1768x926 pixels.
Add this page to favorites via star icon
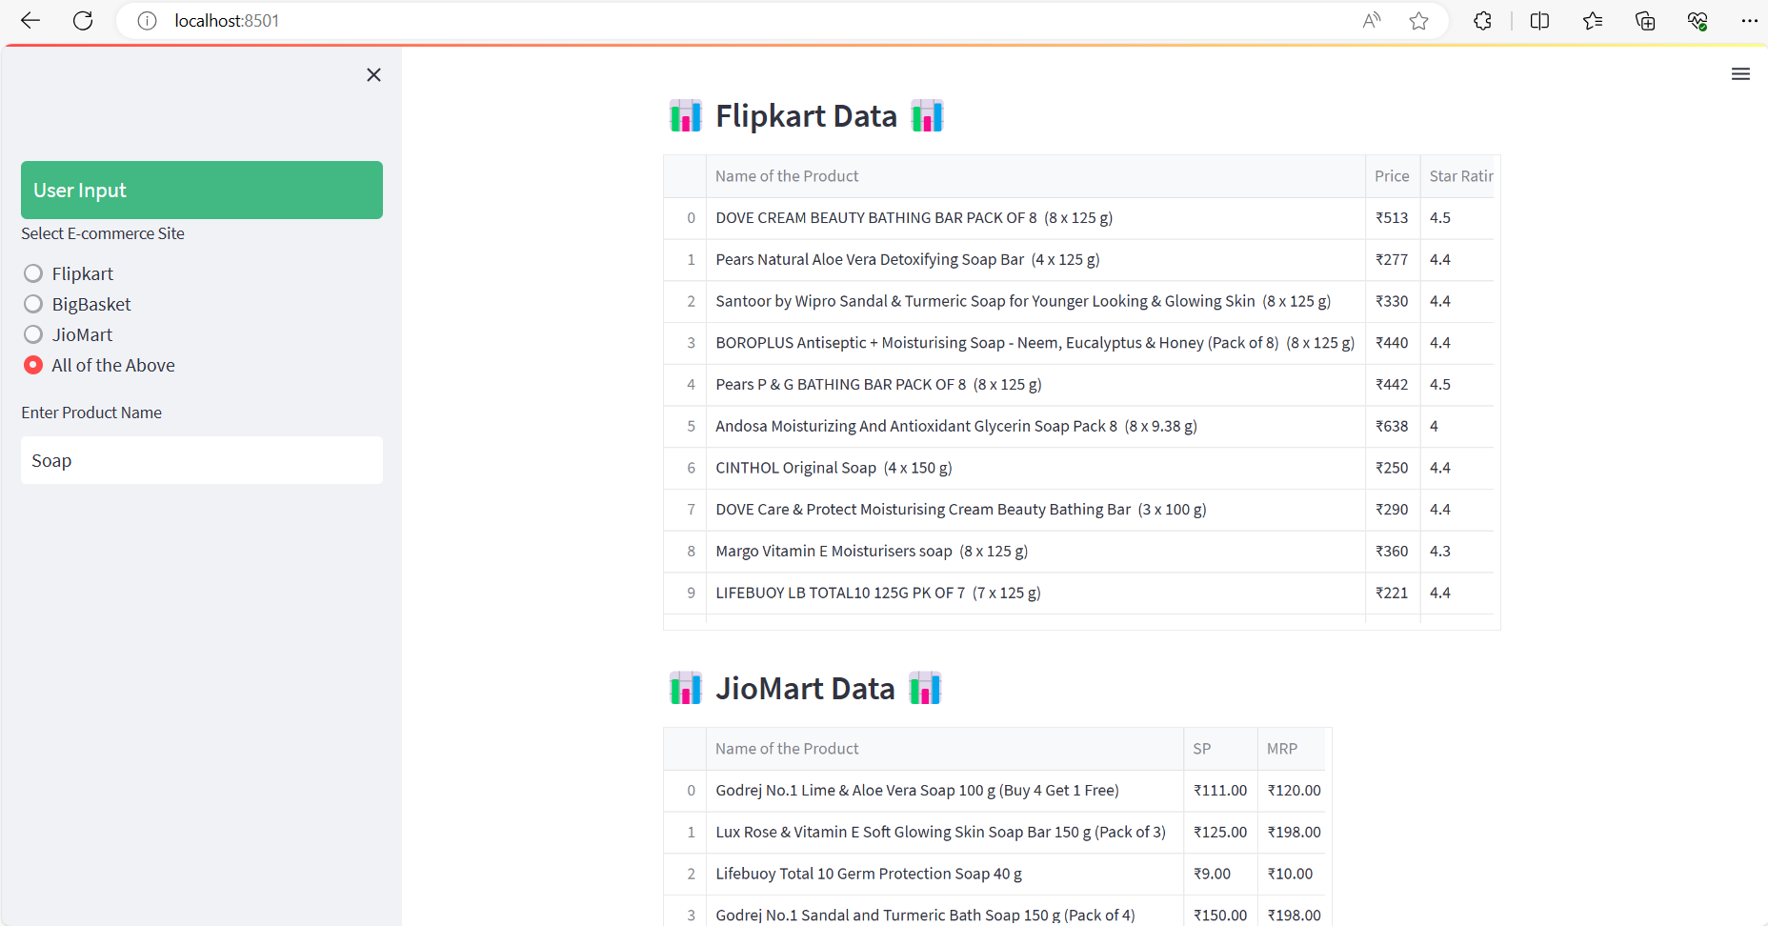pyautogui.click(x=1418, y=20)
